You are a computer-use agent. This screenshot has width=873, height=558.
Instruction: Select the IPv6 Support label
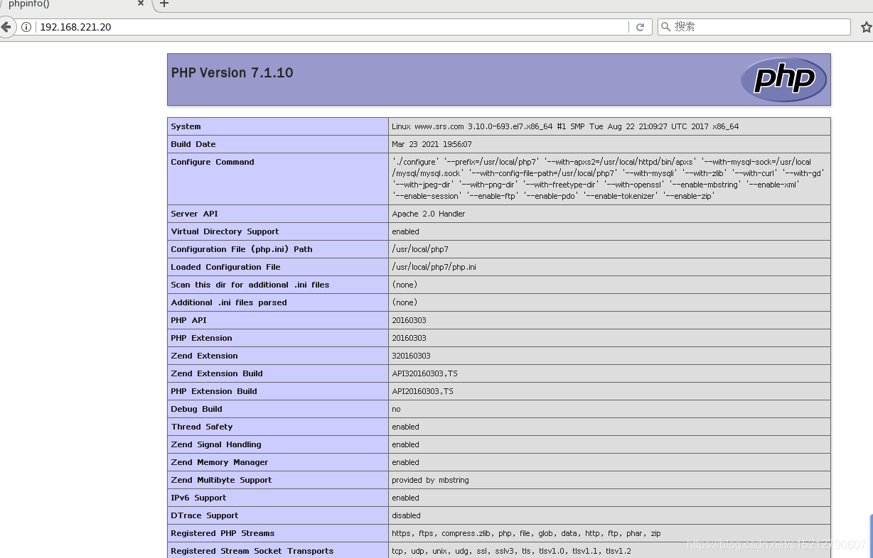pyautogui.click(x=198, y=498)
